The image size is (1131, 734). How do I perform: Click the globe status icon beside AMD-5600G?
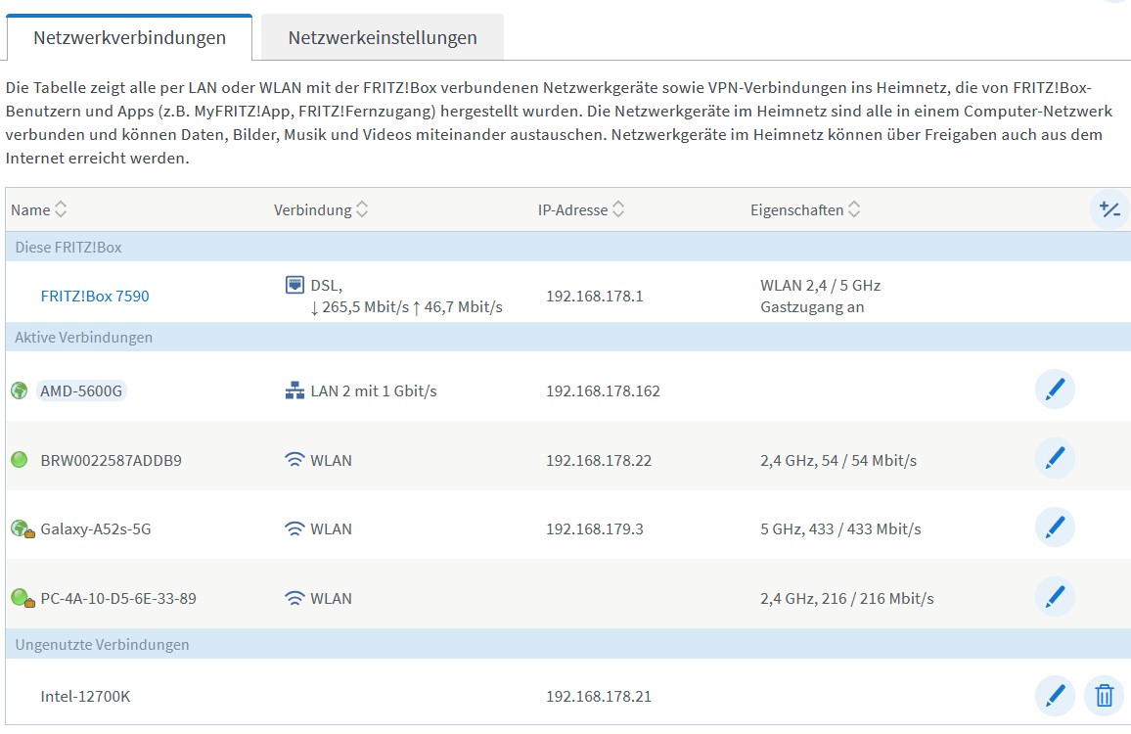(20, 391)
